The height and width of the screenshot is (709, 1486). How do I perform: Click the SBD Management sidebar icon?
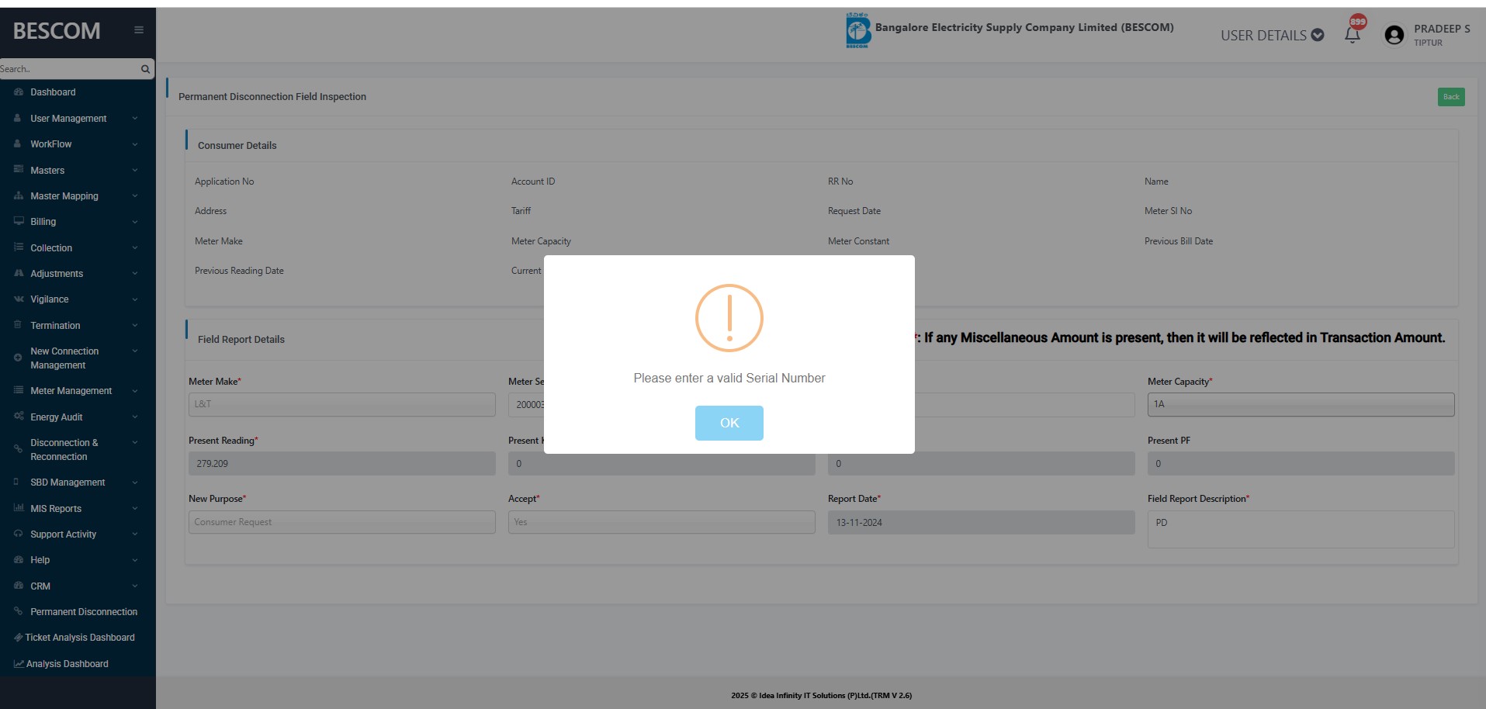click(x=17, y=482)
